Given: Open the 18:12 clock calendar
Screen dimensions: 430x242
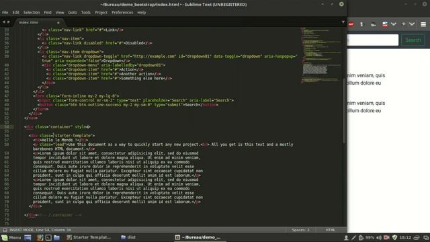Looking at the screenshot, I should (405, 237).
